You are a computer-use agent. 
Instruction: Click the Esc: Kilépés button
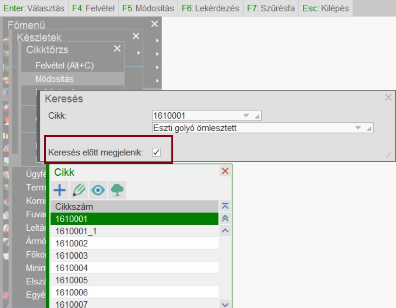click(x=326, y=8)
